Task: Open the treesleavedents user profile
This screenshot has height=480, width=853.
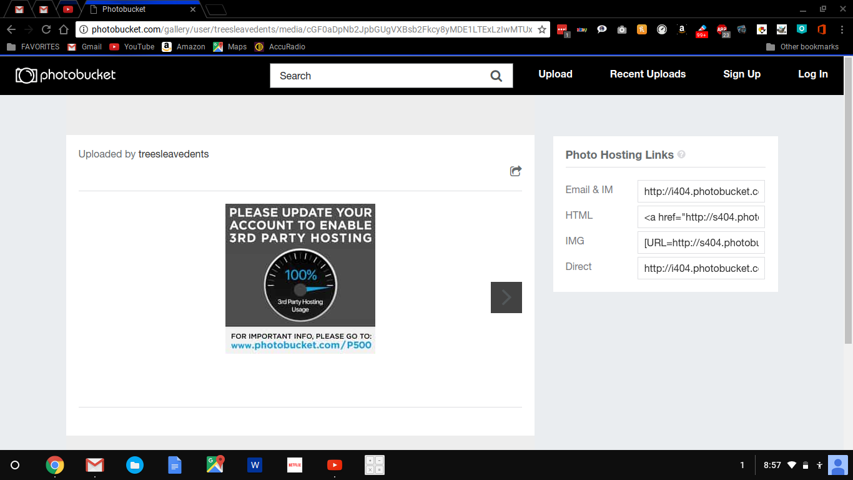Action: [174, 154]
